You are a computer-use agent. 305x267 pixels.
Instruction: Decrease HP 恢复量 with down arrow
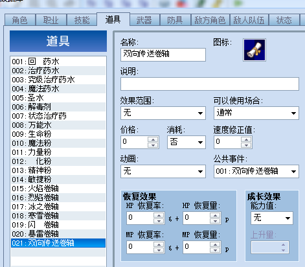(x=215, y=221)
